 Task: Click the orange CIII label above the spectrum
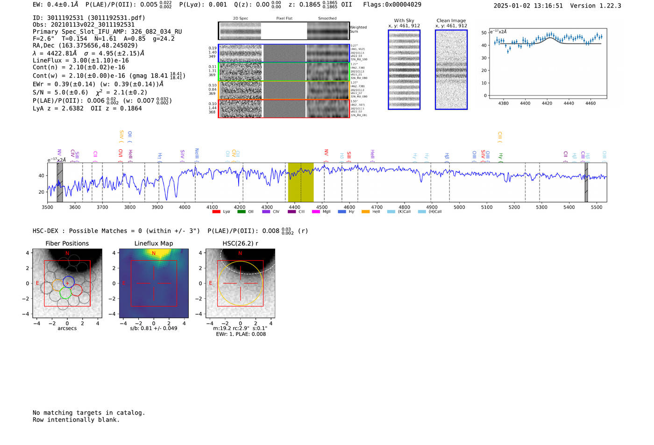[500, 137]
